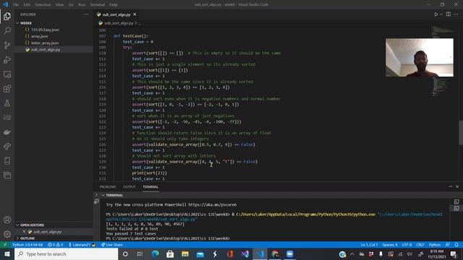Image resolution: width=463 pixels, height=260 pixels.
Task: Select Python language mode in status bar
Action: pyautogui.click(x=435, y=245)
